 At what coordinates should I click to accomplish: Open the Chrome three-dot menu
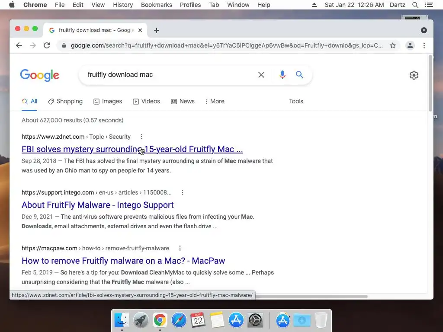pos(424,45)
